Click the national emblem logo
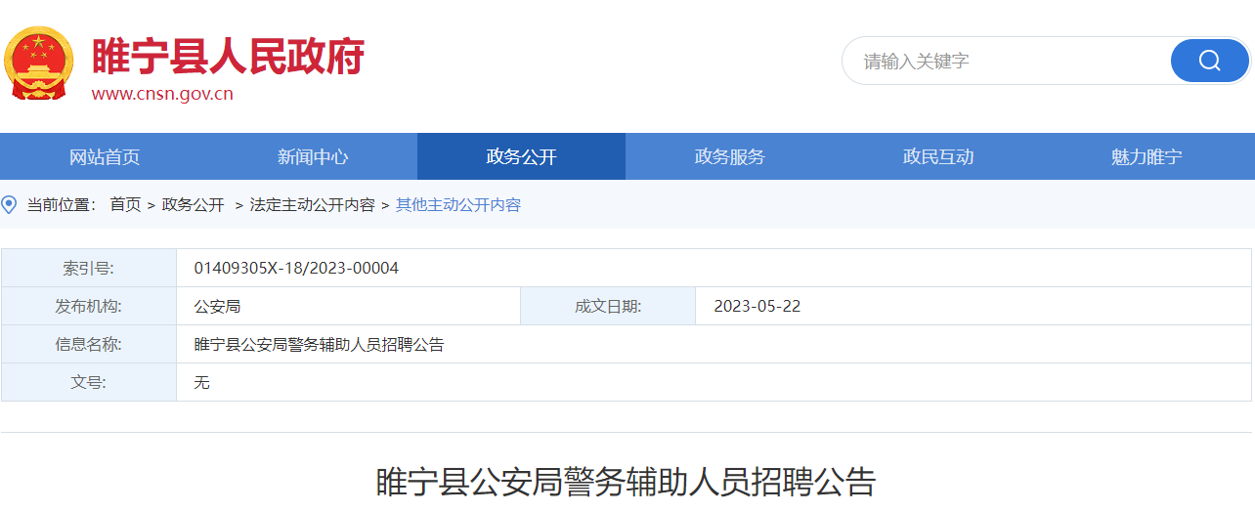1255x512 pixels. tap(39, 64)
